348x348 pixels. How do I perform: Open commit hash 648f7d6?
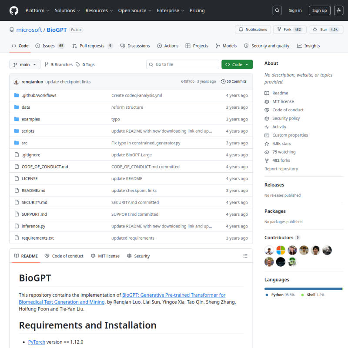click(x=187, y=81)
